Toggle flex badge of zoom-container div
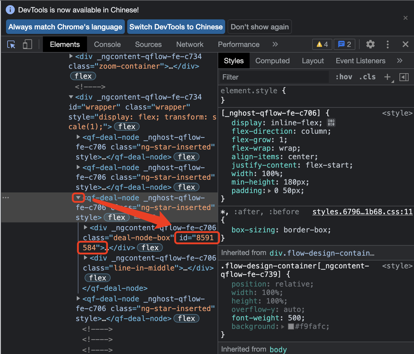 [x=83, y=76]
